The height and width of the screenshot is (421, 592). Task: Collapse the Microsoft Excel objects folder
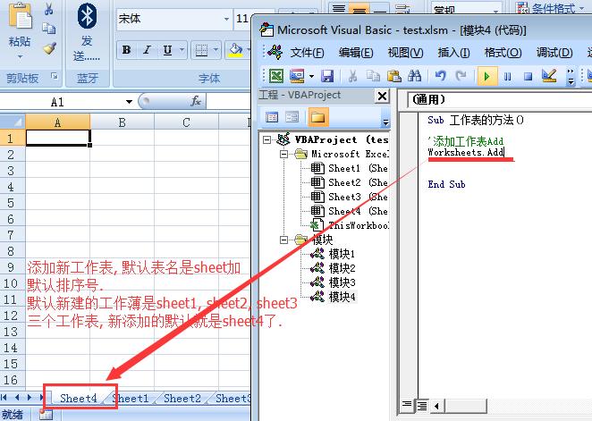(x=283, y=154)
